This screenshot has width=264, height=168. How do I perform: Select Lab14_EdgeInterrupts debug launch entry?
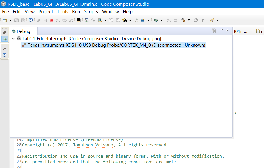pyautogui.click(x=92, y=39)
